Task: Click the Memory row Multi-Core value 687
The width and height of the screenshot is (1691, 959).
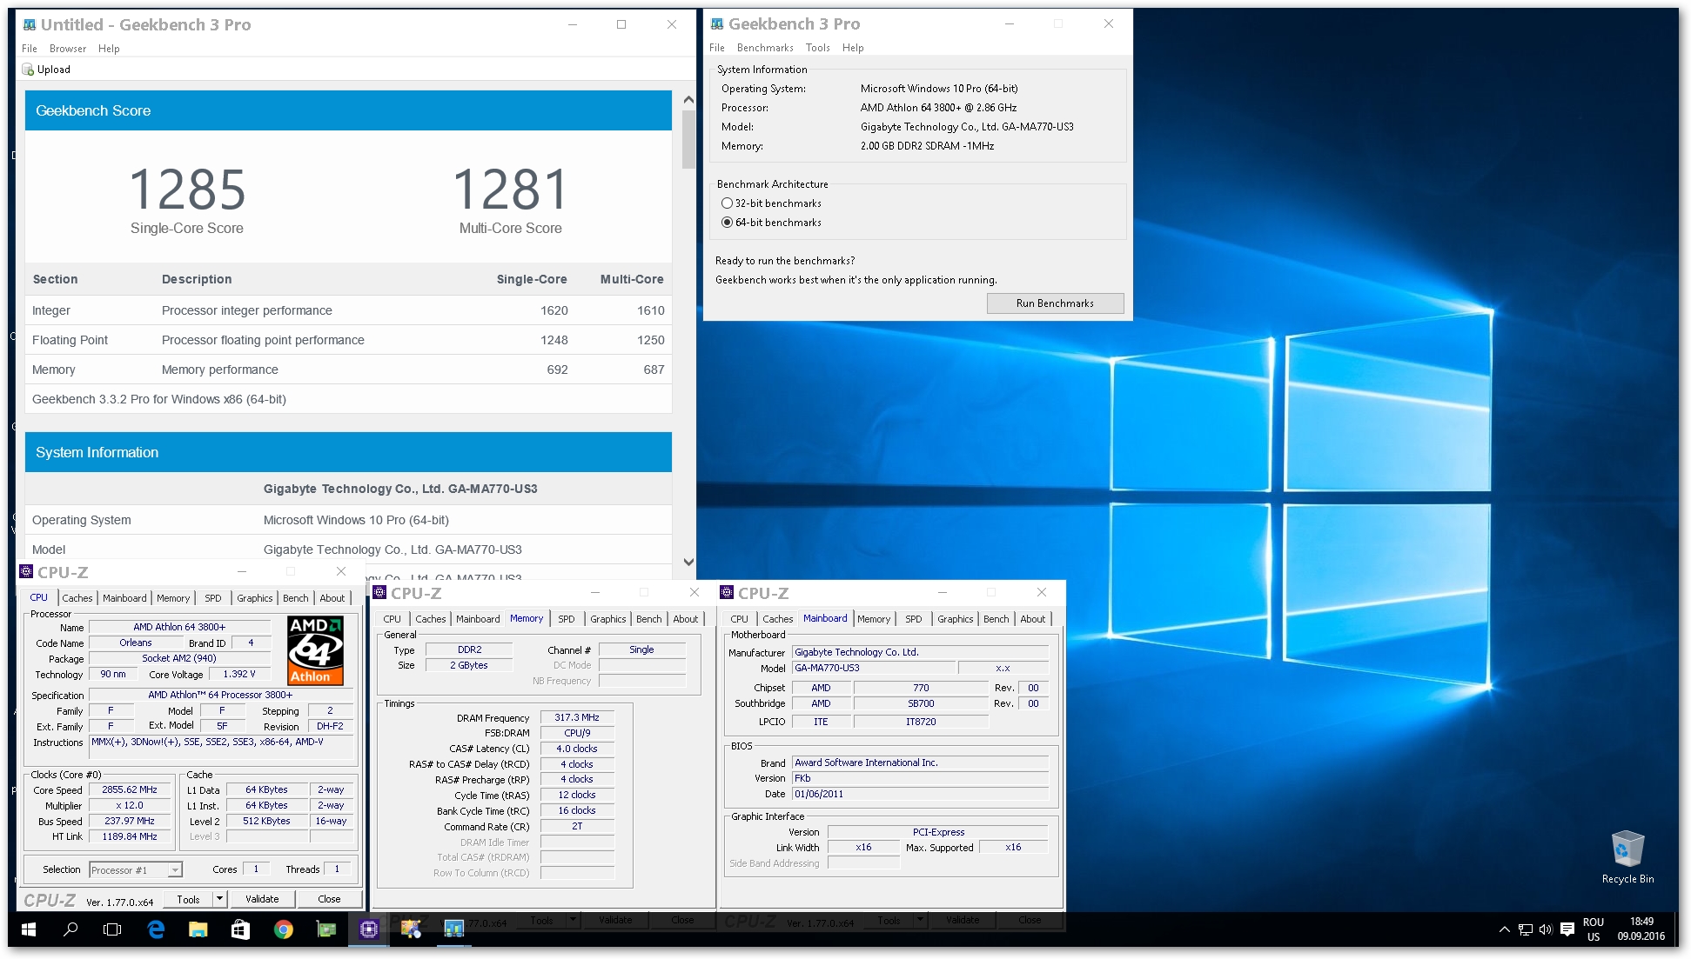Action: 654,370
